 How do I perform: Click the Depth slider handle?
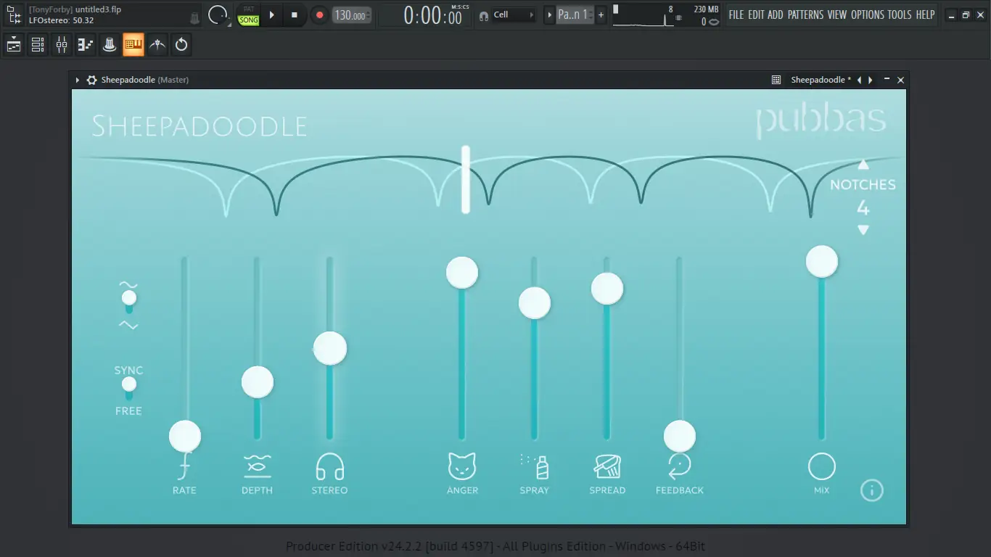click(x=258, y=382)
